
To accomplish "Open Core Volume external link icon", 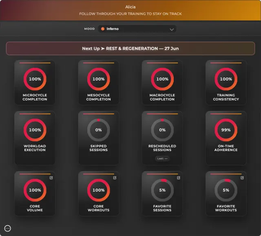I will click(x=51, y=178).
